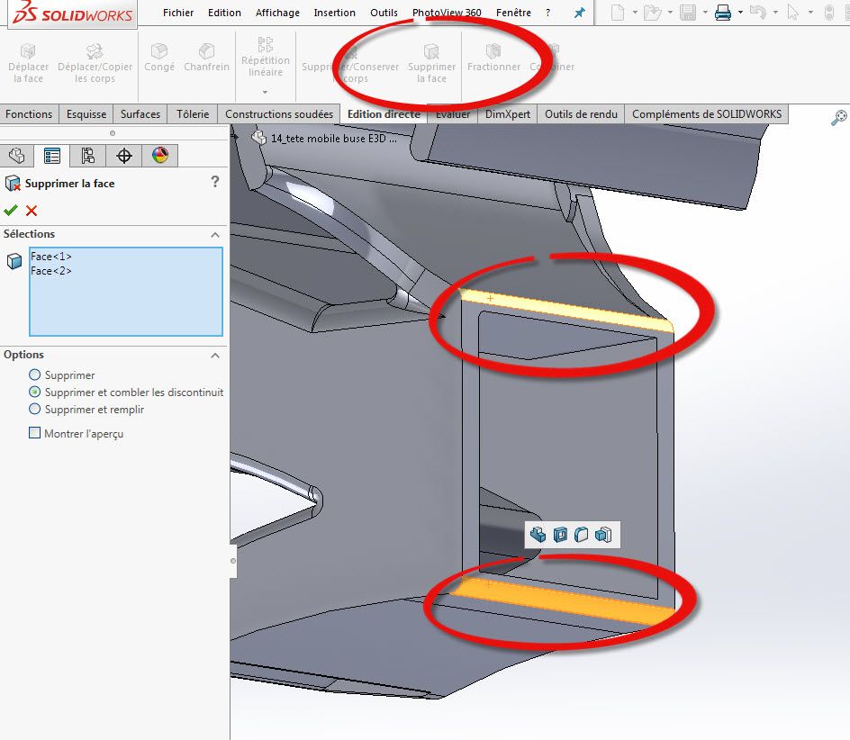850x740 pixels.
Task: Cancel Supprimer la face with red X
Action: coord(32,211)
